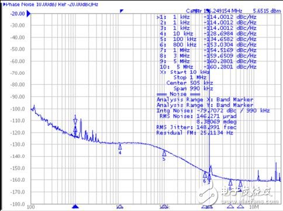Screen dimensions: 283x211
Task: Click the reference level arrow at -20.00
Action: coord(29,14)
